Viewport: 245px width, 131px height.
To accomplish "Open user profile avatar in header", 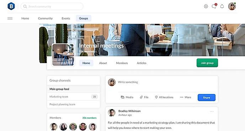I will tap(232, 6).
